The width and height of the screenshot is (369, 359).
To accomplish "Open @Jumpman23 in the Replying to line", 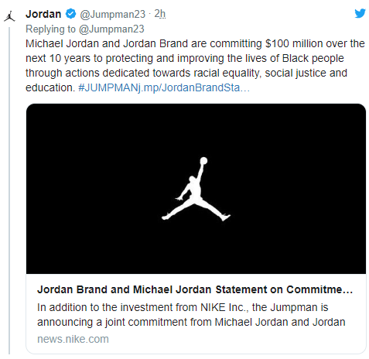I will coord(111,29).
